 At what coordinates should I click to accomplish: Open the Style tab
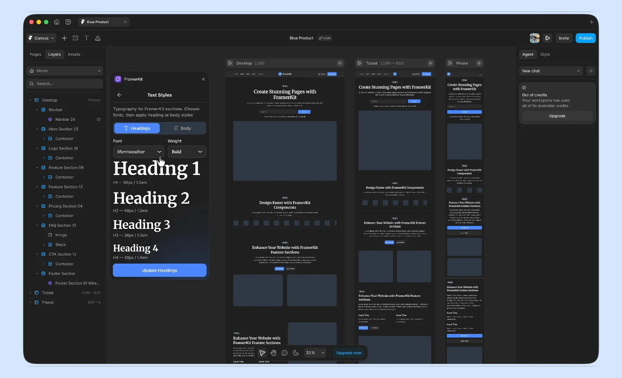[x=545, y=54]
